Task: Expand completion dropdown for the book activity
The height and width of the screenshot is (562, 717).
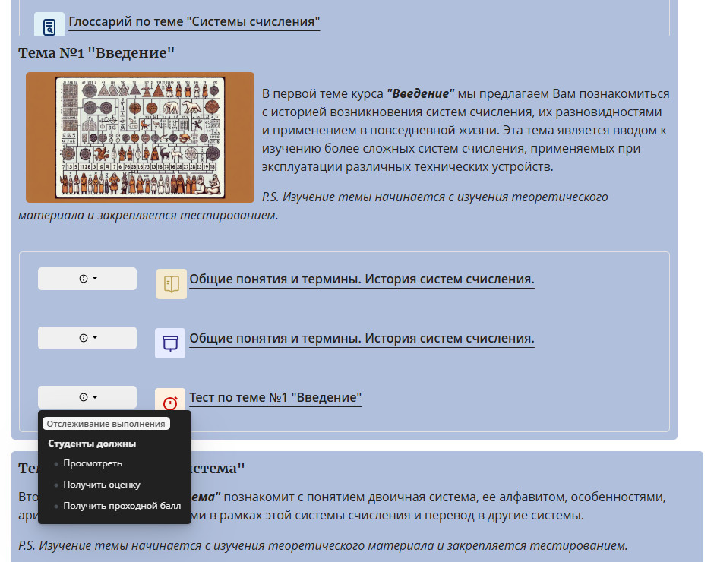Action: (87, 279)
